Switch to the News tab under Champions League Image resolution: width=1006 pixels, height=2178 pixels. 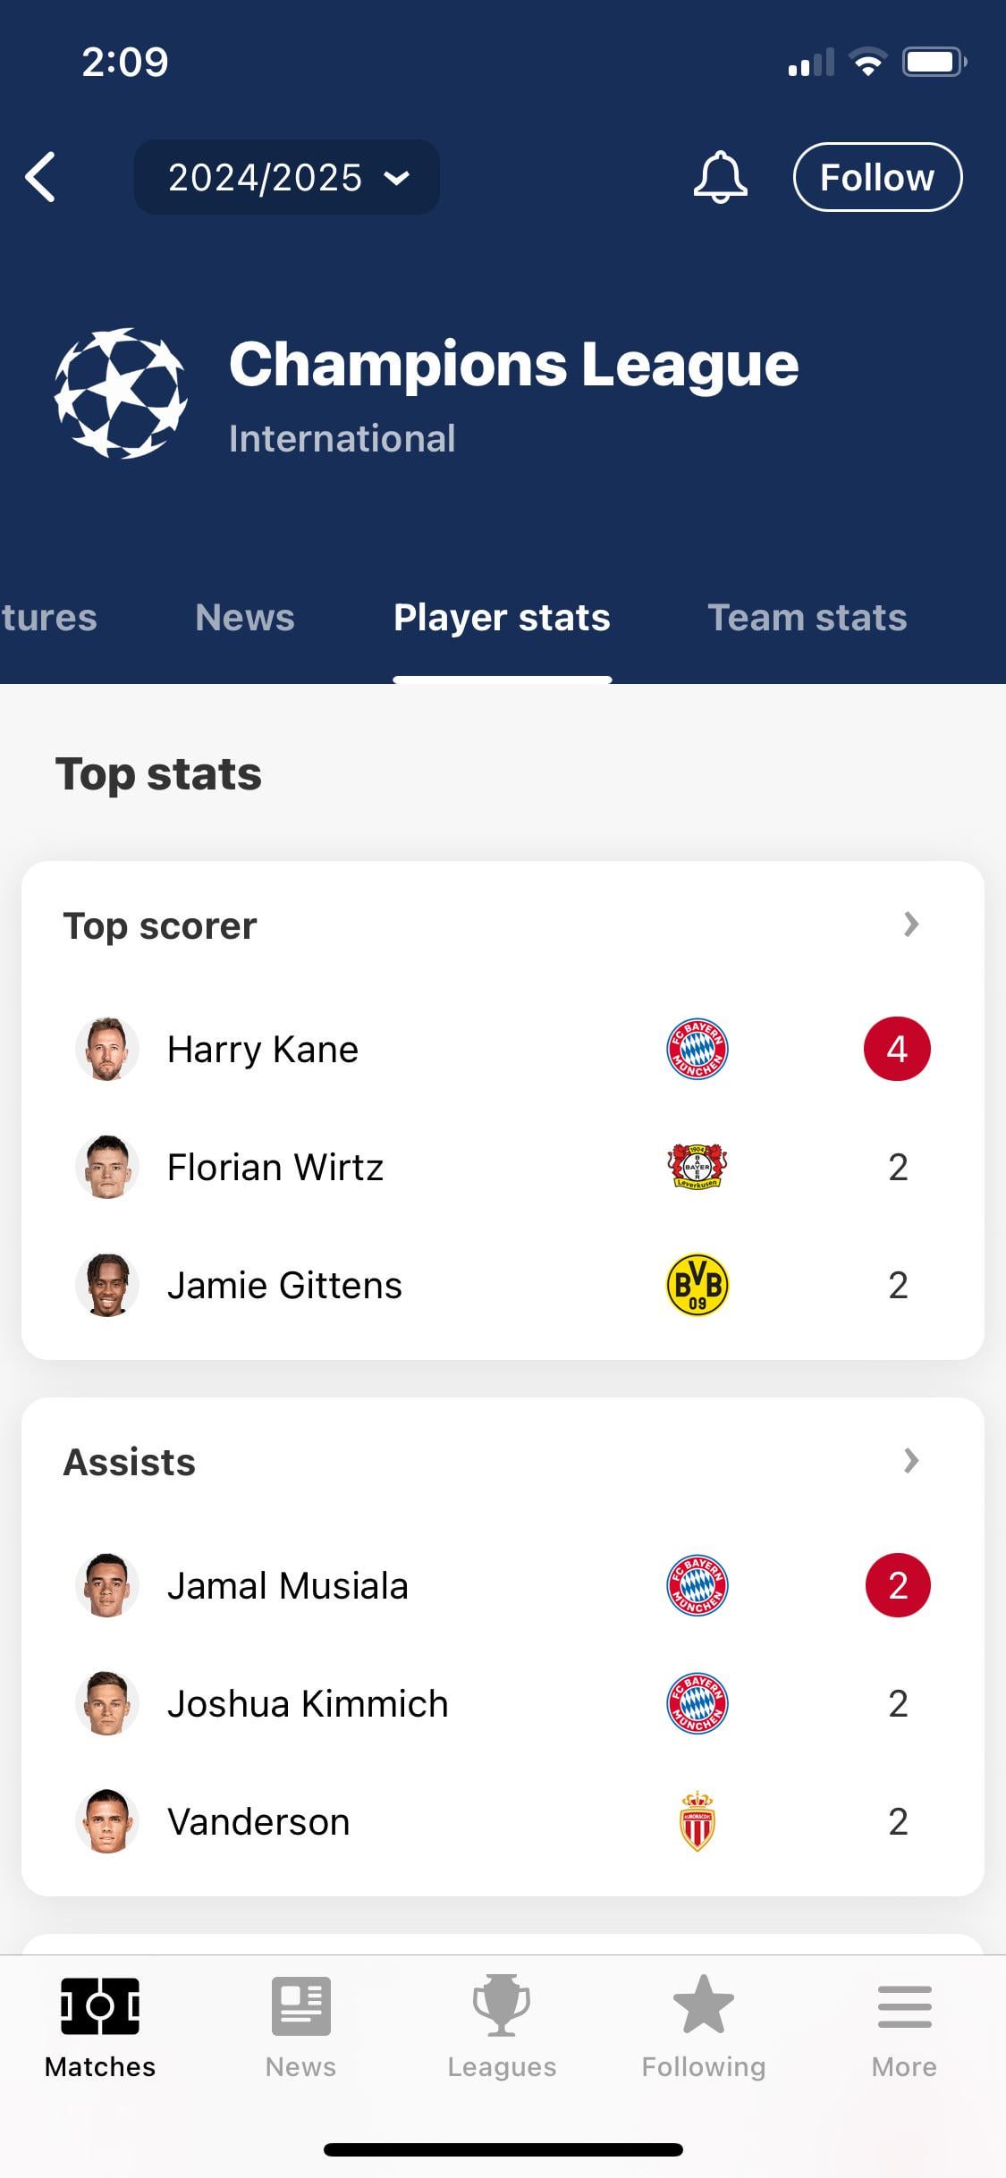[245, 618]
